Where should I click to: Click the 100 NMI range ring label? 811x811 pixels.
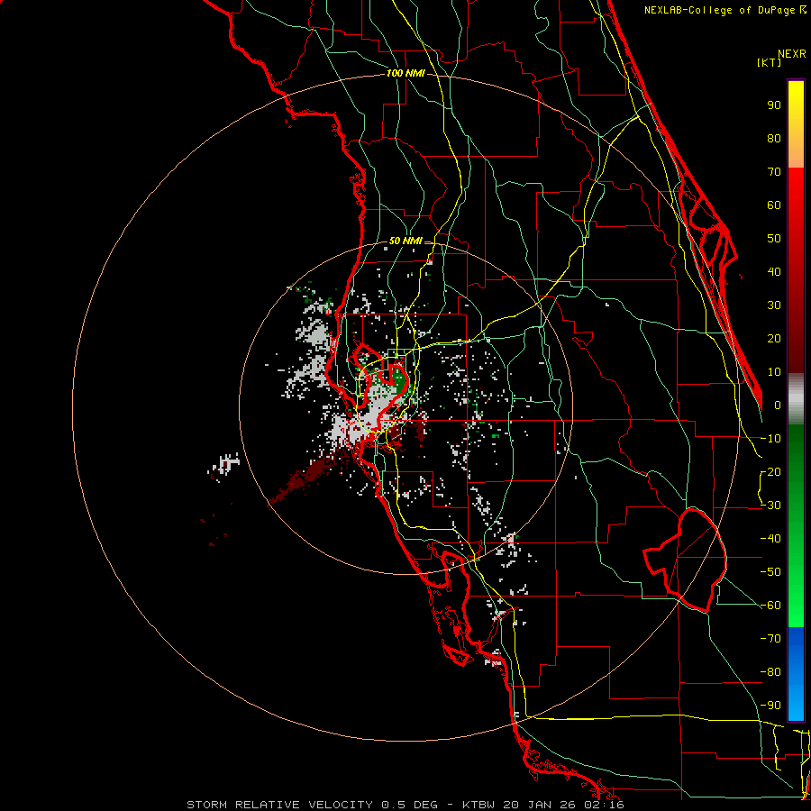[x=405, y=74]
